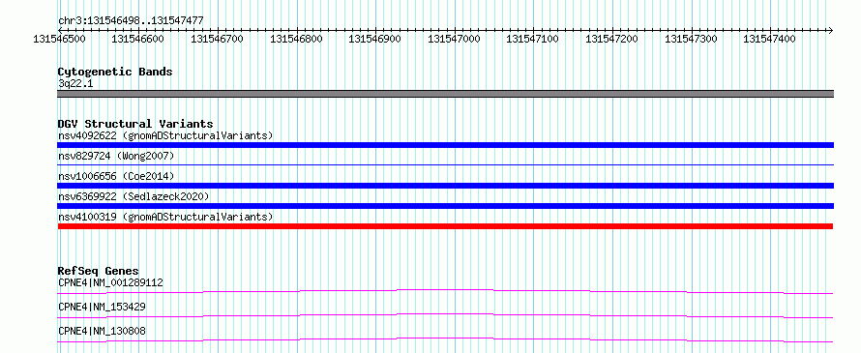This screenshot has height=353, width=861.
Task: Click the nsv6369922 (Sedlazeck2020) label
Action: pos(134,196)
